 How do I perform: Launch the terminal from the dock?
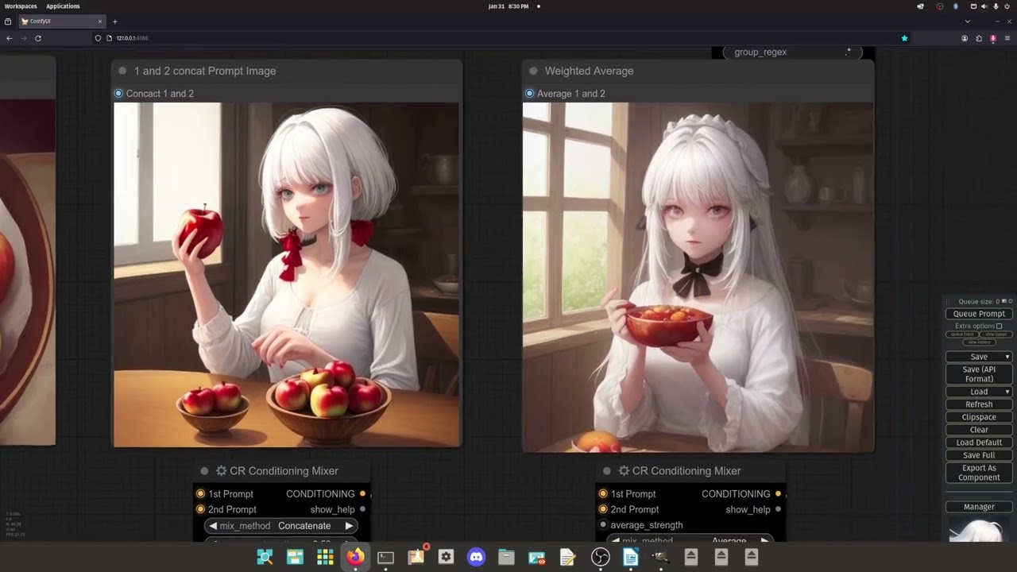click(x=385, y=557)
